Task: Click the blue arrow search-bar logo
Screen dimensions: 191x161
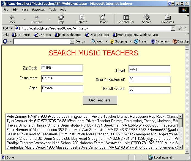Action: pyautogui.click(x=5, y=41)
